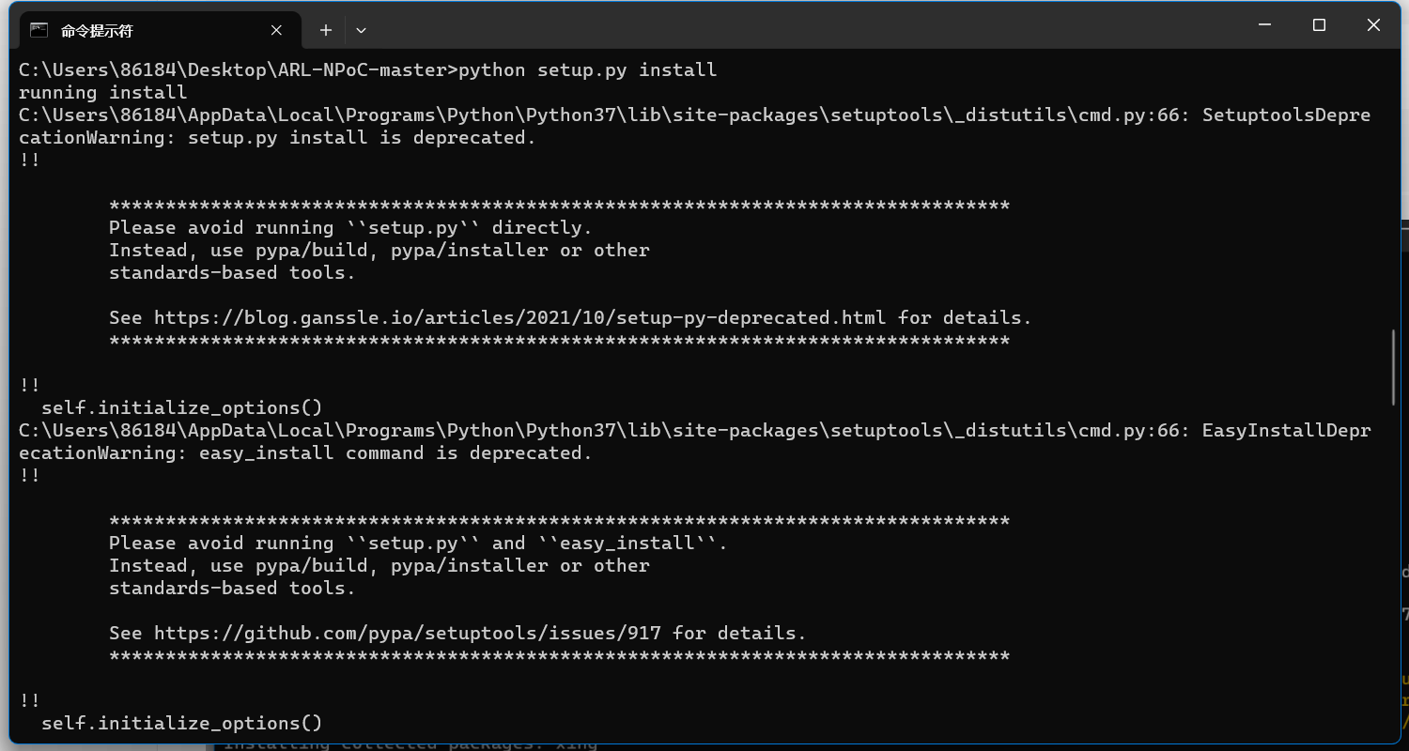Close the 命令提示符 tab
Image resolution: width=1409 pixels, height=751 pixels.
[x=276, y=30]
